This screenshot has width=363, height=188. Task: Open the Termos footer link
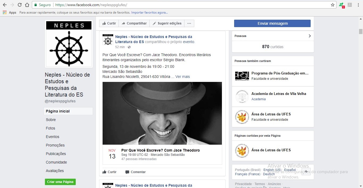(260, 184)
